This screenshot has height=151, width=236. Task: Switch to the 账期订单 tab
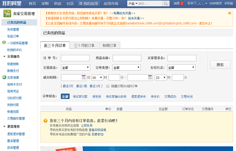[x=109, y=46]
